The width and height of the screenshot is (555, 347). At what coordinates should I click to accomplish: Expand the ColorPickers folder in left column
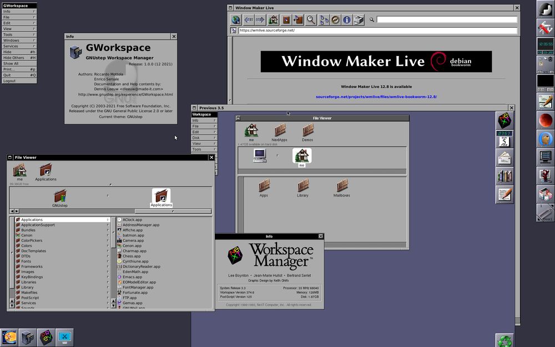[x=108, y=240]
